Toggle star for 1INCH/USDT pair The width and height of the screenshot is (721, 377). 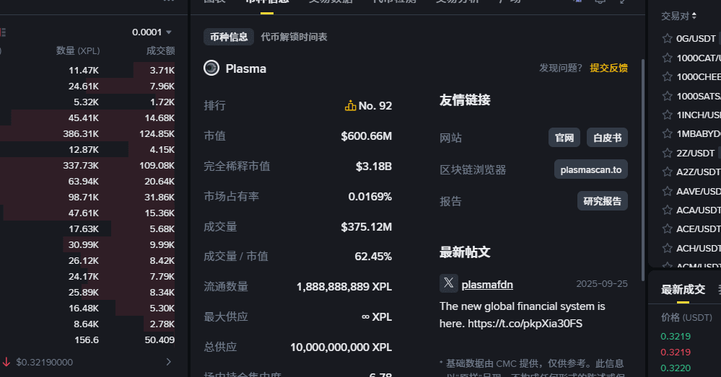coord(667,115)
